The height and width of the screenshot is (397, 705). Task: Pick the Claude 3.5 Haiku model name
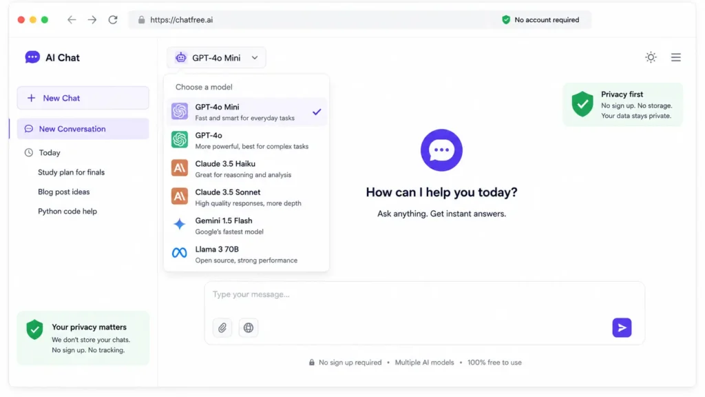[225, 164]
